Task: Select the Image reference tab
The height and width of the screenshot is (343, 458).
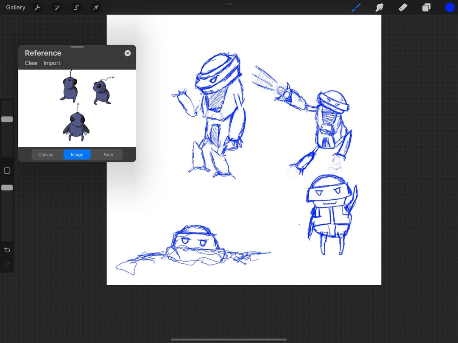Action: [x=77, y=154]
